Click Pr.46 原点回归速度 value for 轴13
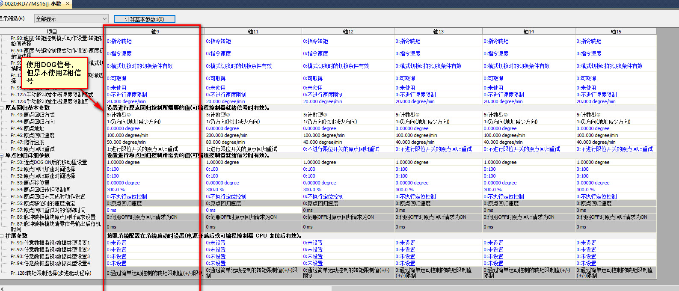 click(x=438, y=135)
